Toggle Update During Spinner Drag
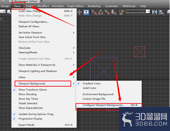Viewport: 170px width, 131px height. click(44, 114)
